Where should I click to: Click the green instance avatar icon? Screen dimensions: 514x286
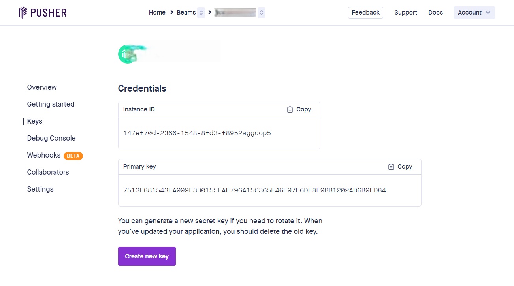coord(128,55)
